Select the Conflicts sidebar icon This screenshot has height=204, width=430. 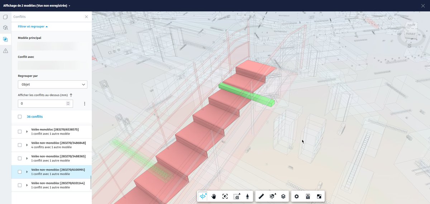[5, 39]
